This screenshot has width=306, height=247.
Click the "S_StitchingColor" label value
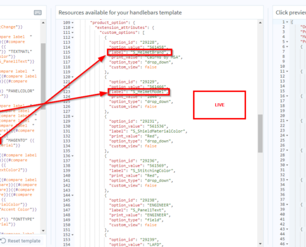[152, 170]
